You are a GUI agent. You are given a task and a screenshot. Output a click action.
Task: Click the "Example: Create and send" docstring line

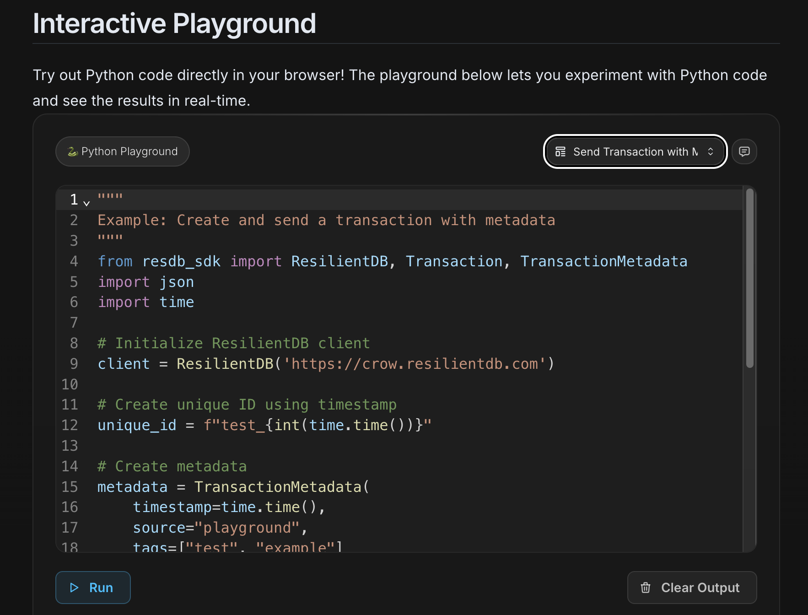(x=327, y=220)
